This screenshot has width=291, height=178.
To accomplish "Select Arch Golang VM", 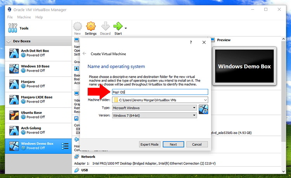I will point(38,130).
